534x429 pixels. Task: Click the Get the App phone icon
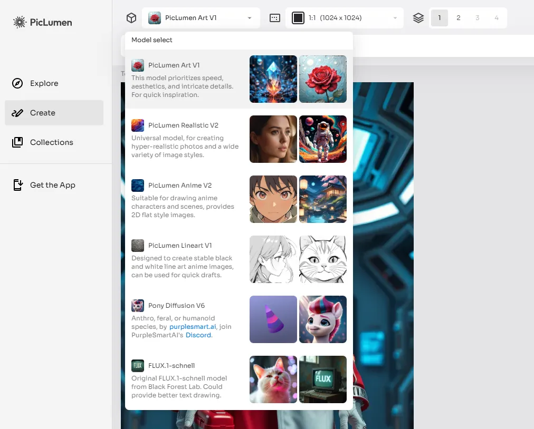click(x=17, y=185)
